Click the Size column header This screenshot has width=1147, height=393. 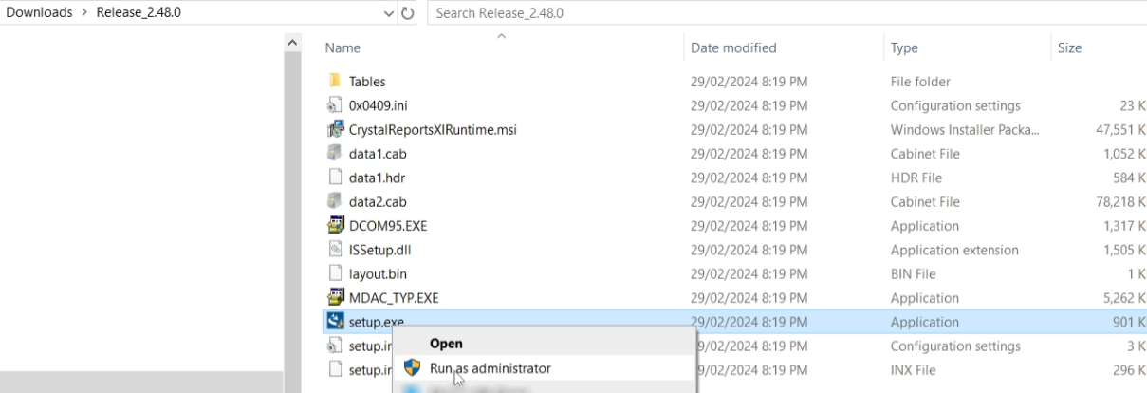[1068, 47]
